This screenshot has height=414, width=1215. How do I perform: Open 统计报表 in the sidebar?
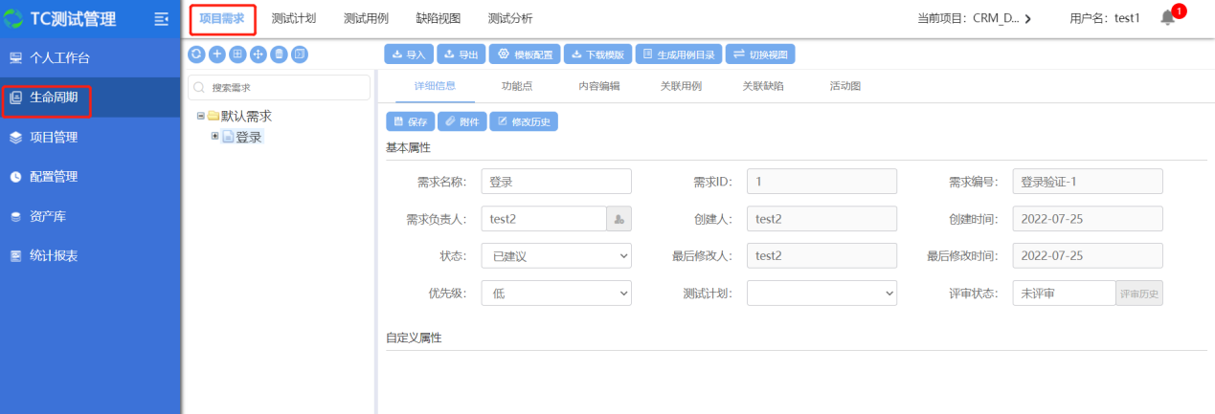[90, 256]
